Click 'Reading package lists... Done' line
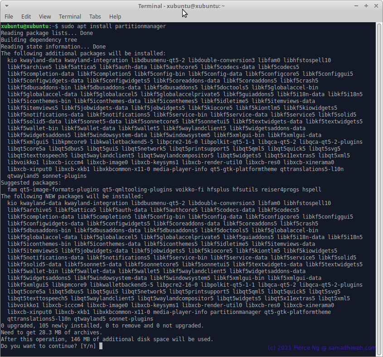Viewport: 383px width, 357px height. pyautogui.click(x=47, y=33)
